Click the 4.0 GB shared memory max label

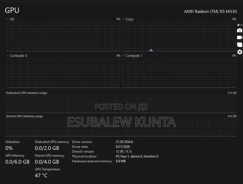[232, 116]
